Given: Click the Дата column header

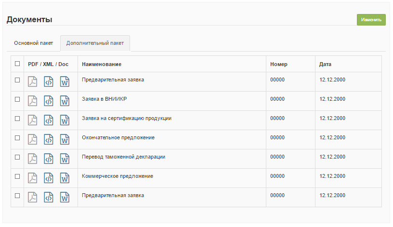Looking at the screenshot, I should point(325,64).
